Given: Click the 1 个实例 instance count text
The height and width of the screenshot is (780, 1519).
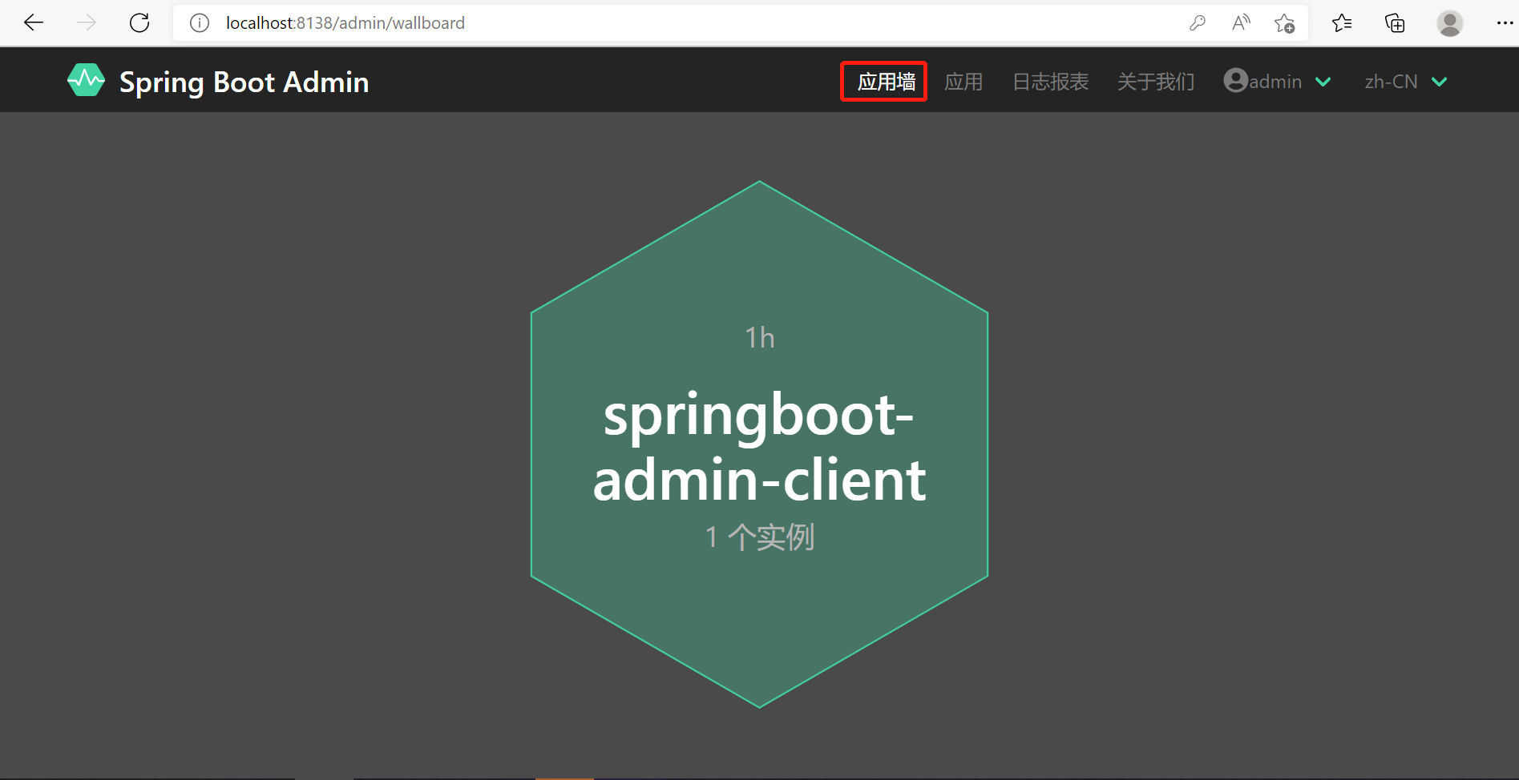Looking at the screenshot, I should pos(759,537).
